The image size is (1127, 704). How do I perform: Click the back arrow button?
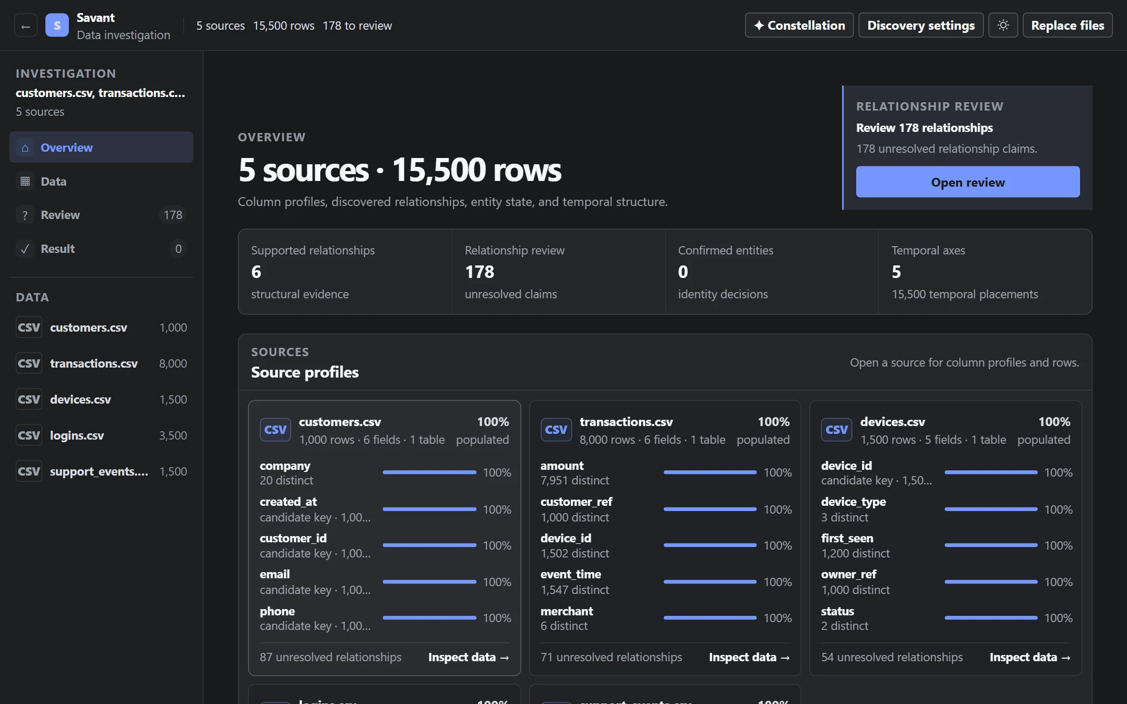26,26
